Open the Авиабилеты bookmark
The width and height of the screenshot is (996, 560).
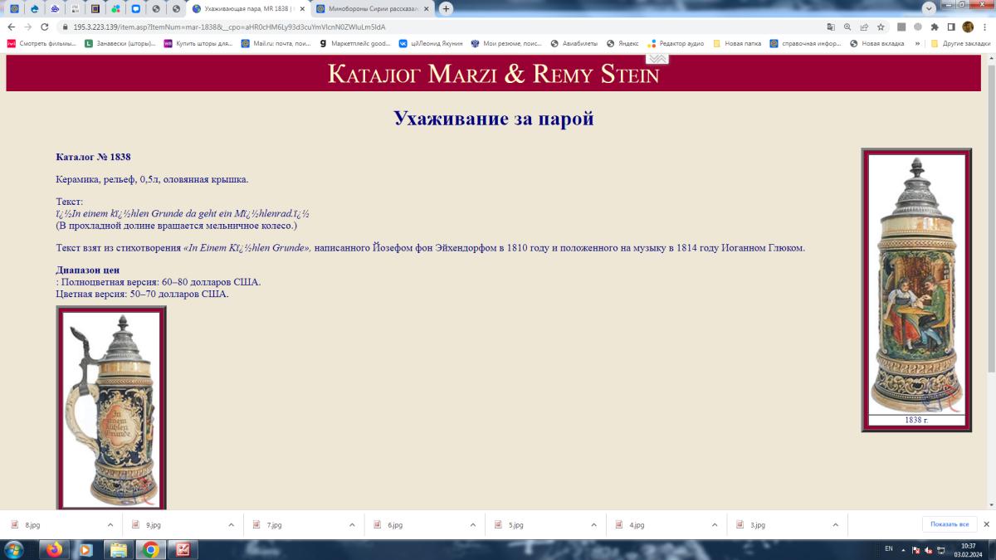click(574, 43)
